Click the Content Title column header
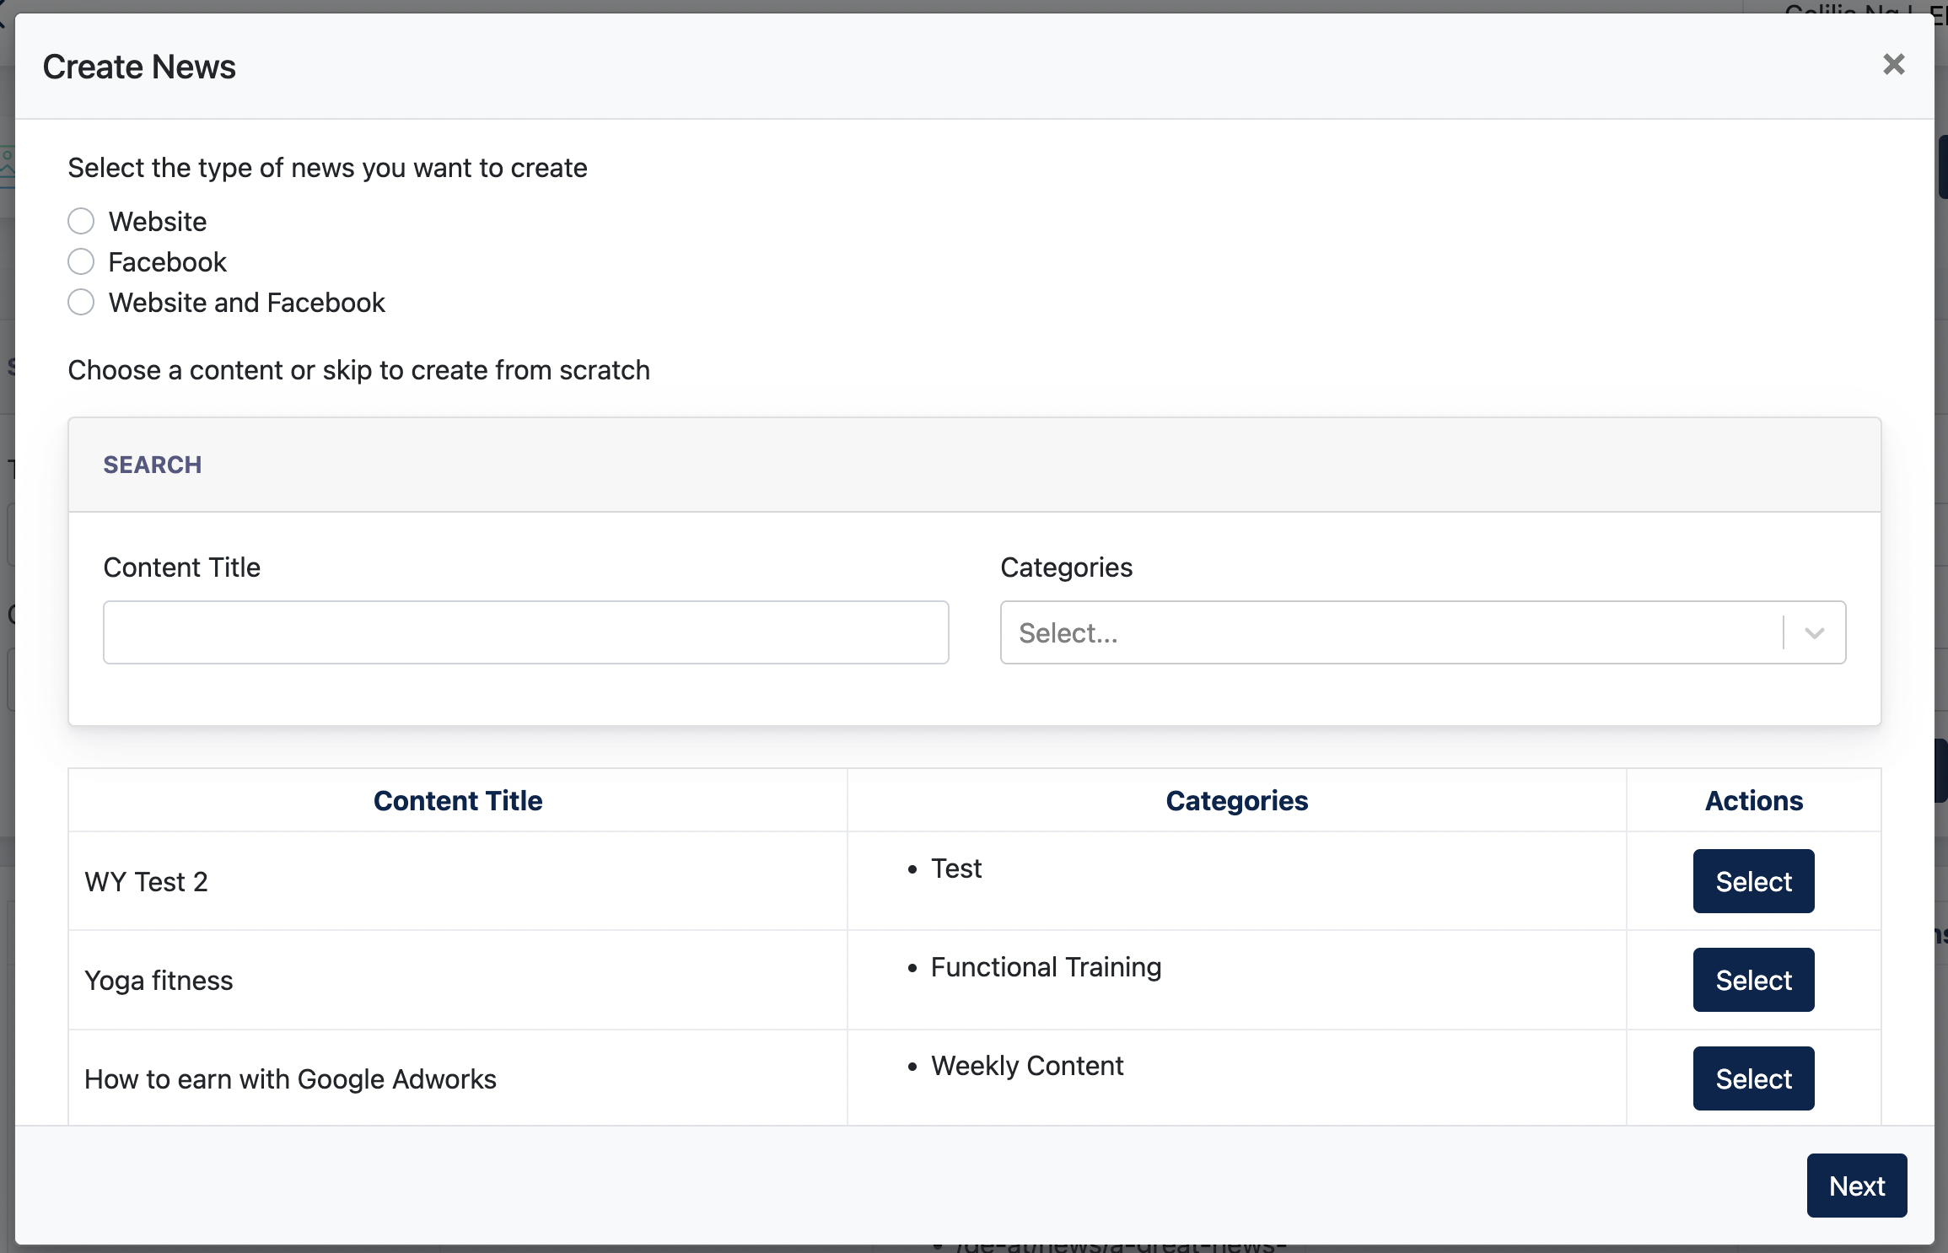Viewport: 1948px width, 1253px height. (x=458, y=800)
